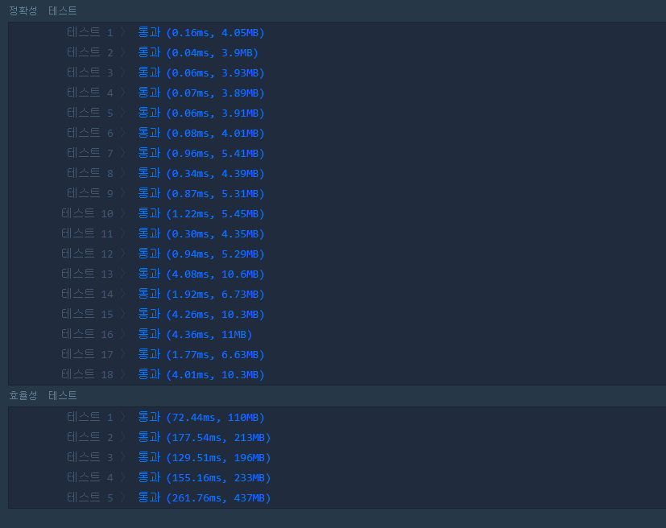This screenshot has height=528, width=666.
Task: Select efficiency result 72.44ms, 110MB
Action: coord(201,417)
